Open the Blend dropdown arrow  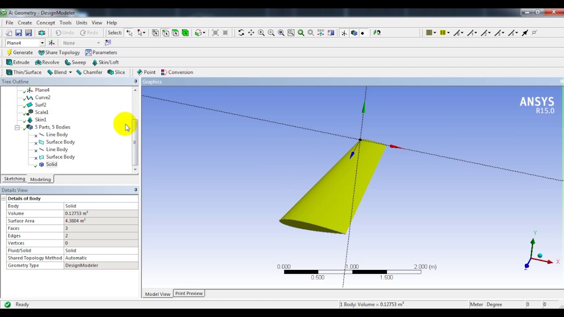[70, 72]
